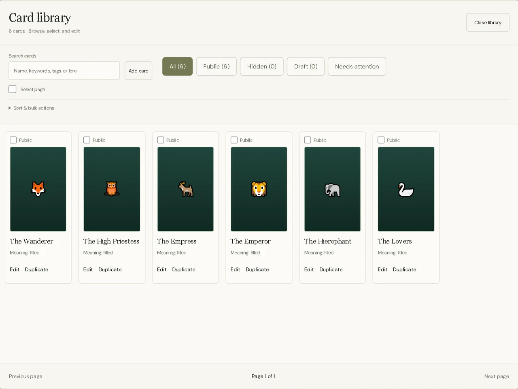
Task: Click The High Priestess card title
Action: (x=111, y=242)
